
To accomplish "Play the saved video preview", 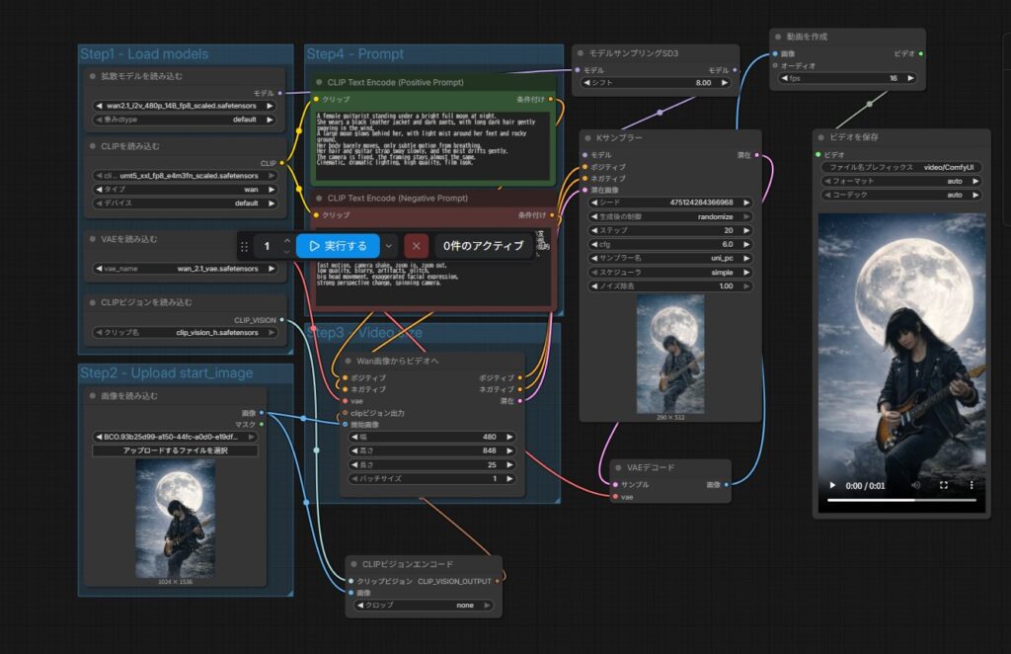I will (832, 486).
